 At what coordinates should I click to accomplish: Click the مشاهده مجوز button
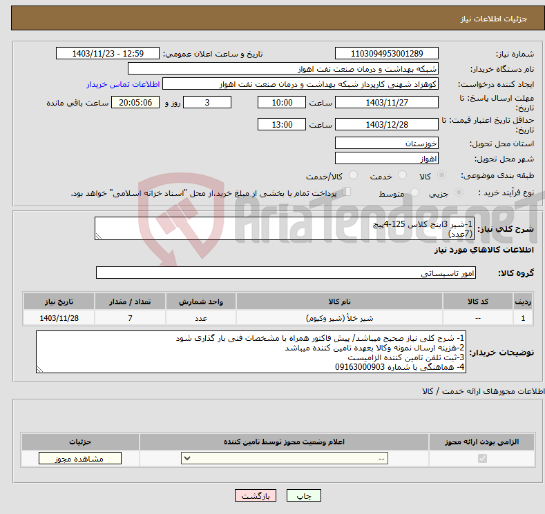[80, 459]
